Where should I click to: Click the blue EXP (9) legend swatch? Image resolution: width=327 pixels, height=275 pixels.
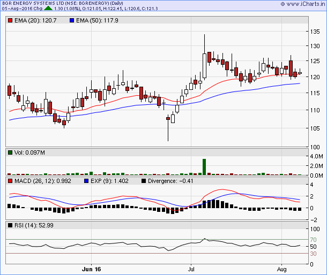(x=86, y=181)
